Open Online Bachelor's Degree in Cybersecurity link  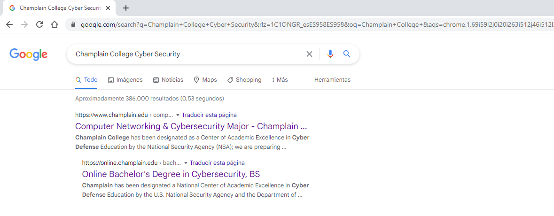pos(171,174)
